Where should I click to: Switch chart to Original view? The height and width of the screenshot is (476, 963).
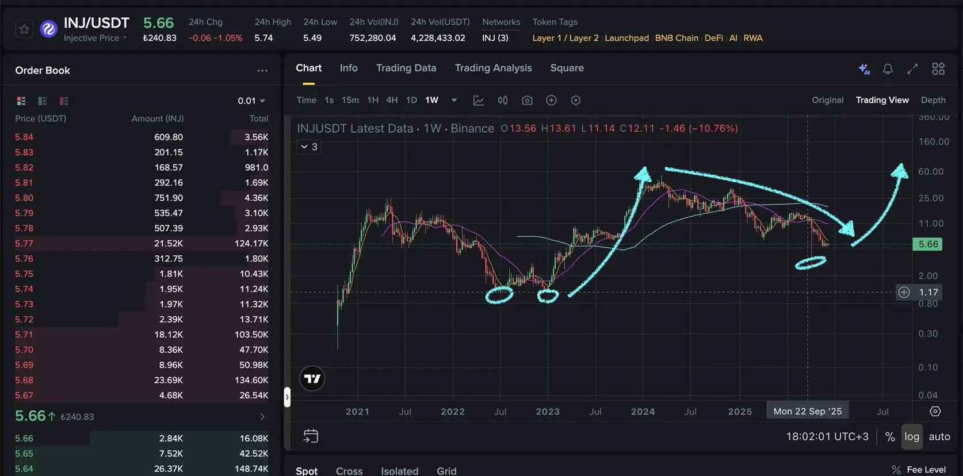pyautogui.click(x=828, y=100)
